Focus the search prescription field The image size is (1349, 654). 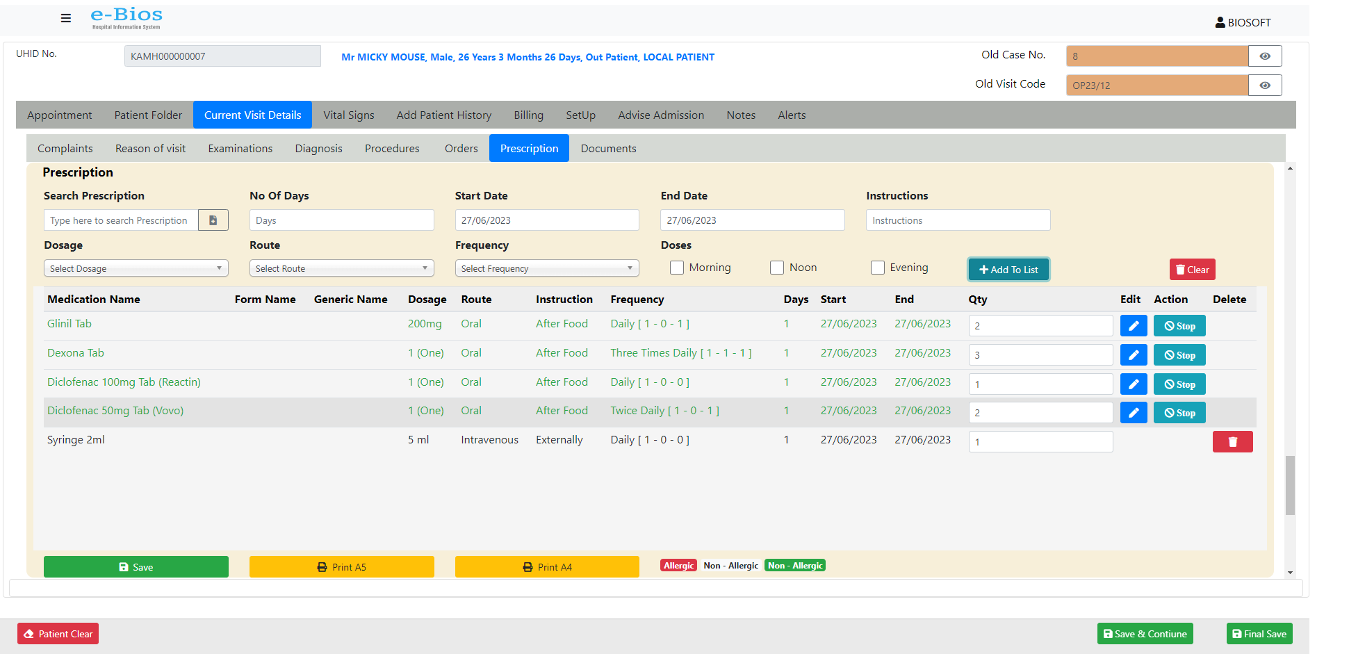pos(121,220)
